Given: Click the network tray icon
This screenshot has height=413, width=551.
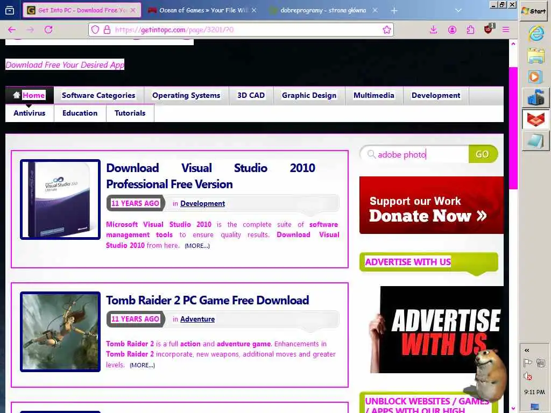Looking at the screenshot, I should [x=541, y=362].
